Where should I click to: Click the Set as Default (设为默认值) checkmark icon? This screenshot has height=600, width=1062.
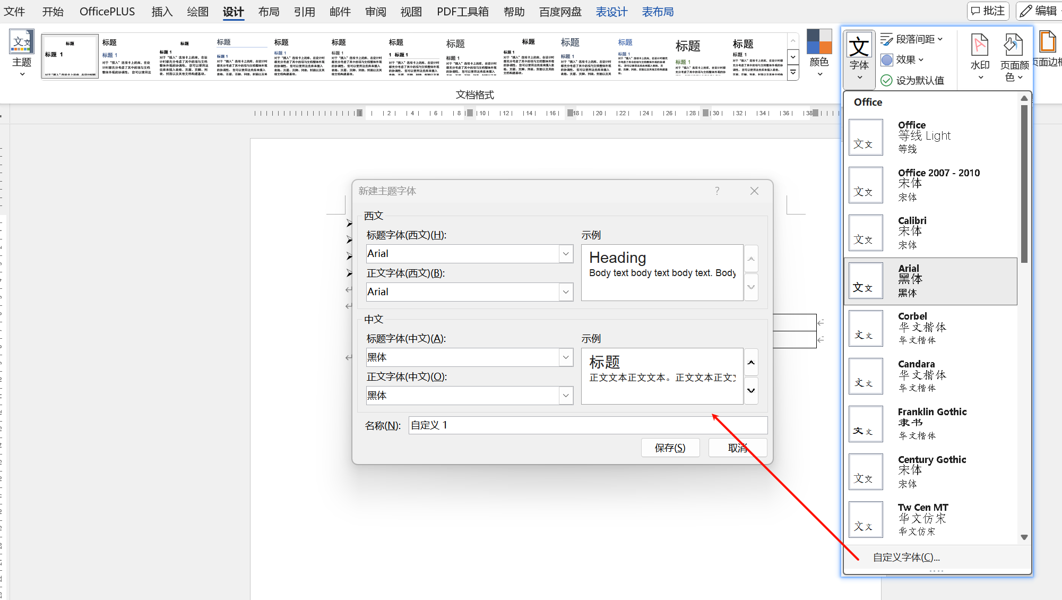[x=886, y=80]
